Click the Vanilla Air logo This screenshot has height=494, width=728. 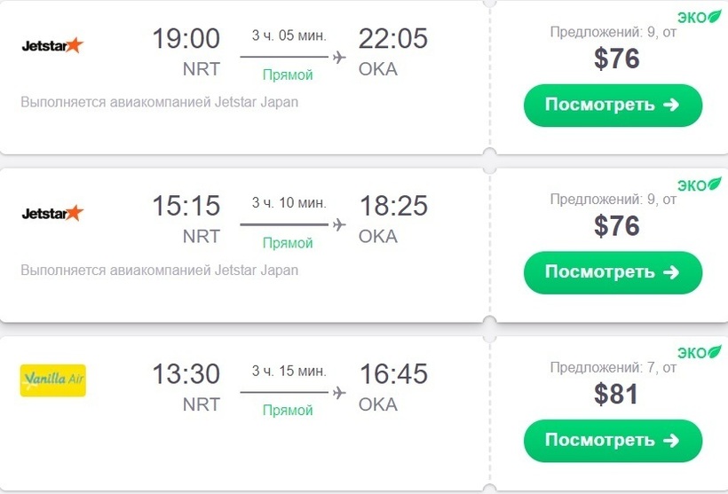click(x=52, y=380)
